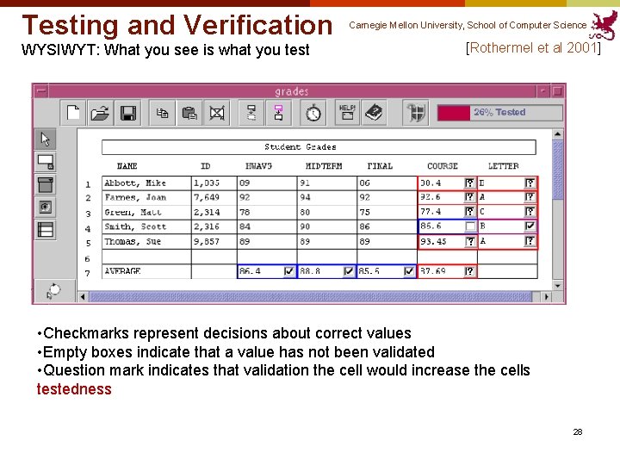Image resolution: width=620 pixels, height=465 pixels.
Task: Select the cell Smith, Scott
Action: click(x=146, y=226)
